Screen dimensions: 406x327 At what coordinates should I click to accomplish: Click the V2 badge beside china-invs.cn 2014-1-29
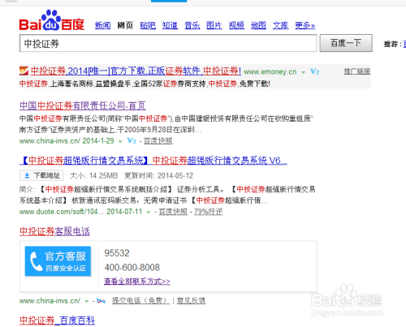[x=132, y=140]
